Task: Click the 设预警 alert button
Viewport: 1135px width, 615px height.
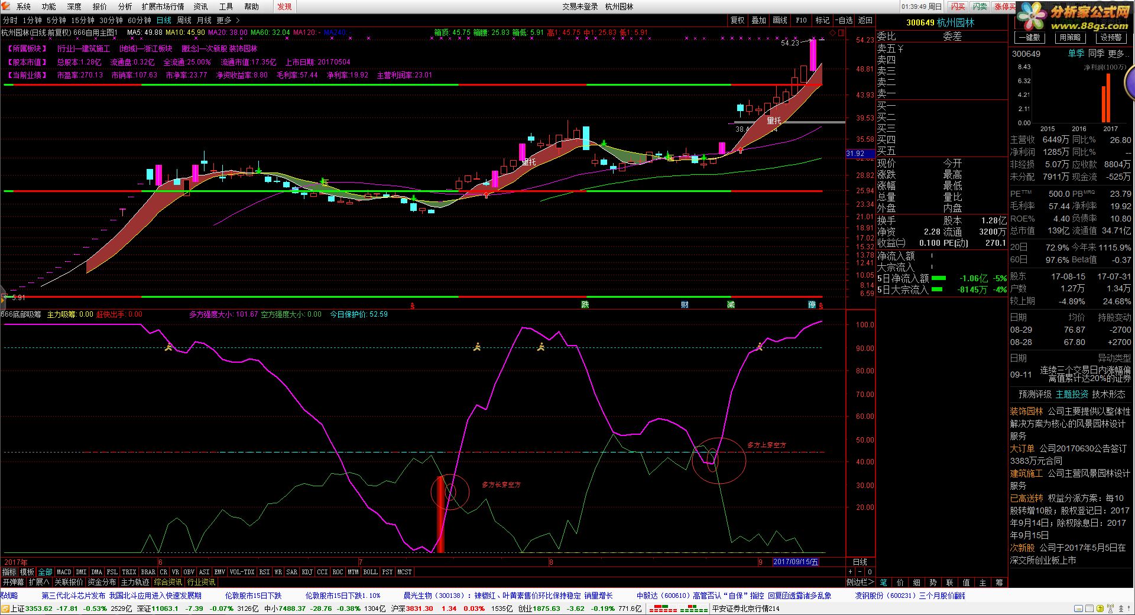Action: click(x=1110, y=37)
